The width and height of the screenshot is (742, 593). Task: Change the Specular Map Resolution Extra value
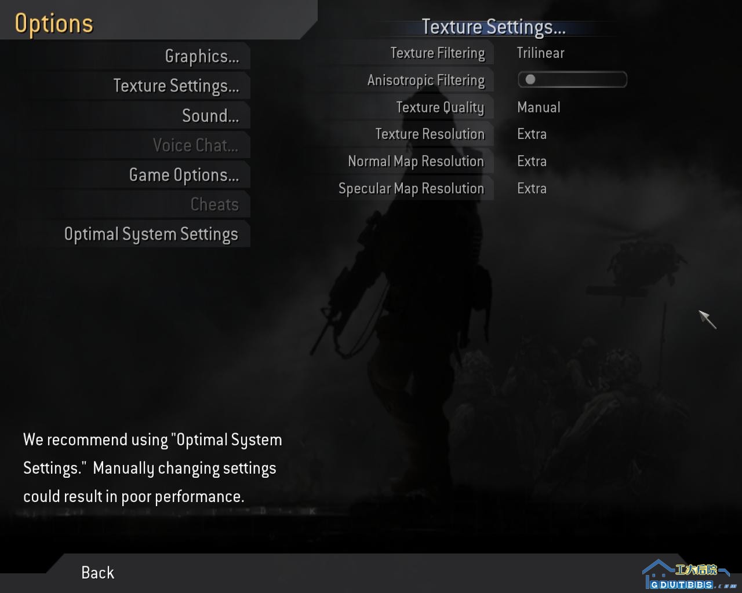pyautogui.click(x=532, y=189)
